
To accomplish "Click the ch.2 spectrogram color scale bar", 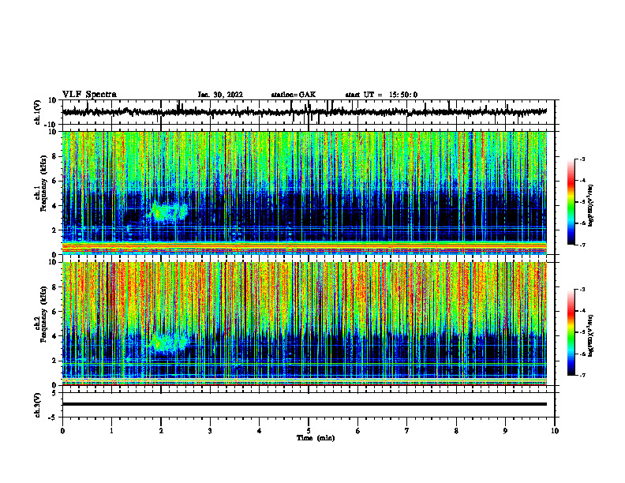I will [571, 332].
